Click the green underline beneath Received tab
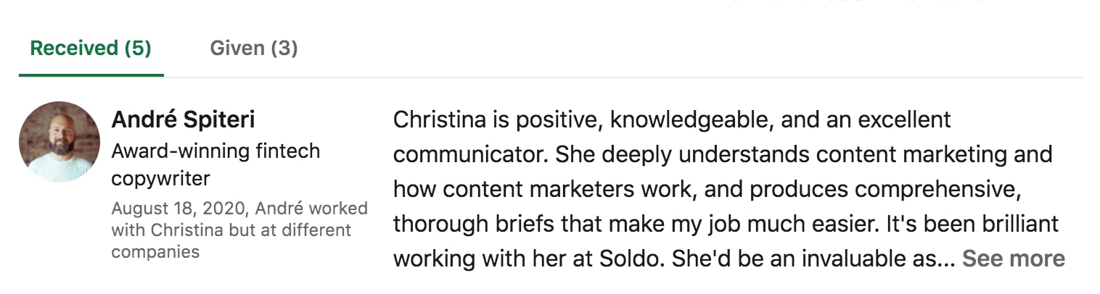The width and height of the screenshot is (1100, 294). click(91, 75)
